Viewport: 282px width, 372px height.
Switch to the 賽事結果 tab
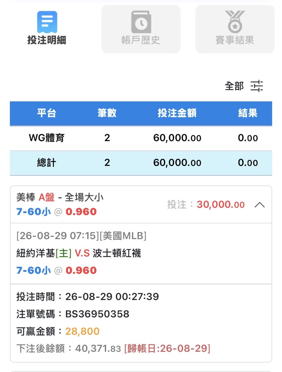(235, 29)
